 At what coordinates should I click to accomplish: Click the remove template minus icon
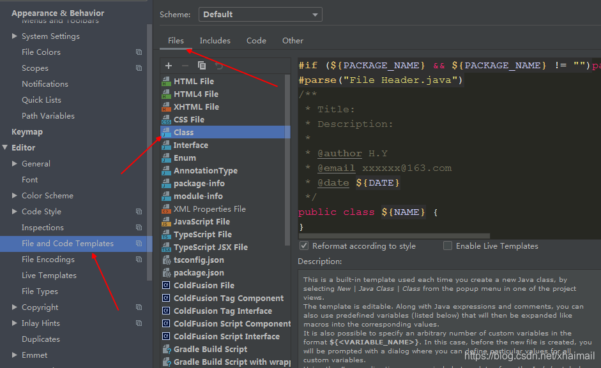pos(185,66)
